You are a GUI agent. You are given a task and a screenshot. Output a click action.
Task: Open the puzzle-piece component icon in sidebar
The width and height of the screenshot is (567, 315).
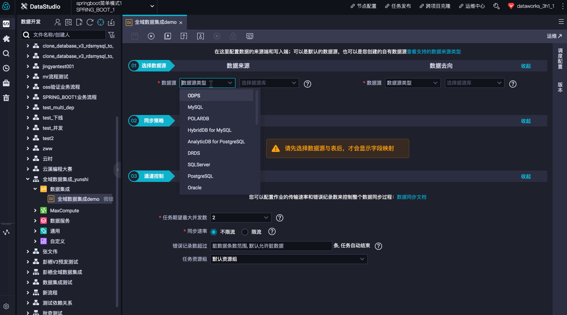pos(6,39)
